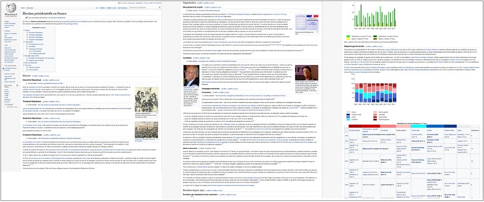This screenshot has height=202, width=484.
Task: Click the light green abstentions legend swatch
Action: click(348, 36)
